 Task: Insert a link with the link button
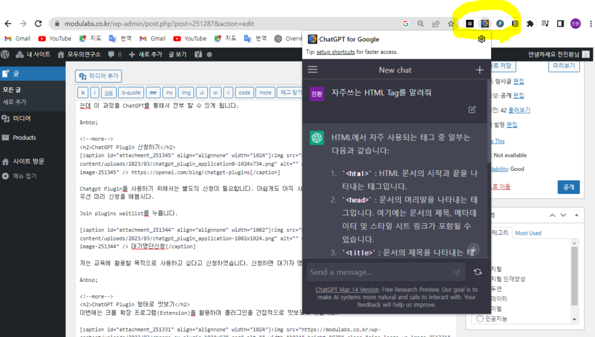[109, 92]
